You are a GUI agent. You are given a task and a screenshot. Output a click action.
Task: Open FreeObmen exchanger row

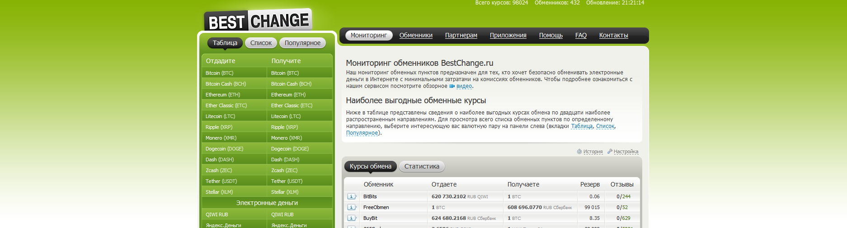click(493, 207)
